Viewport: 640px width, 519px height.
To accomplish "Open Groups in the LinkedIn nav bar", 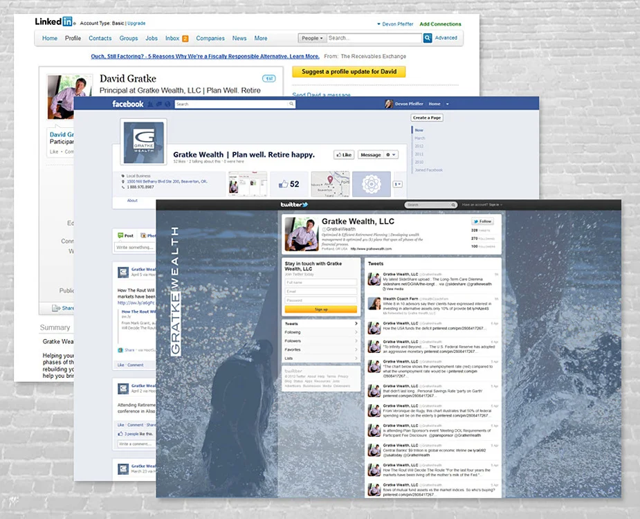I will 129,38.
